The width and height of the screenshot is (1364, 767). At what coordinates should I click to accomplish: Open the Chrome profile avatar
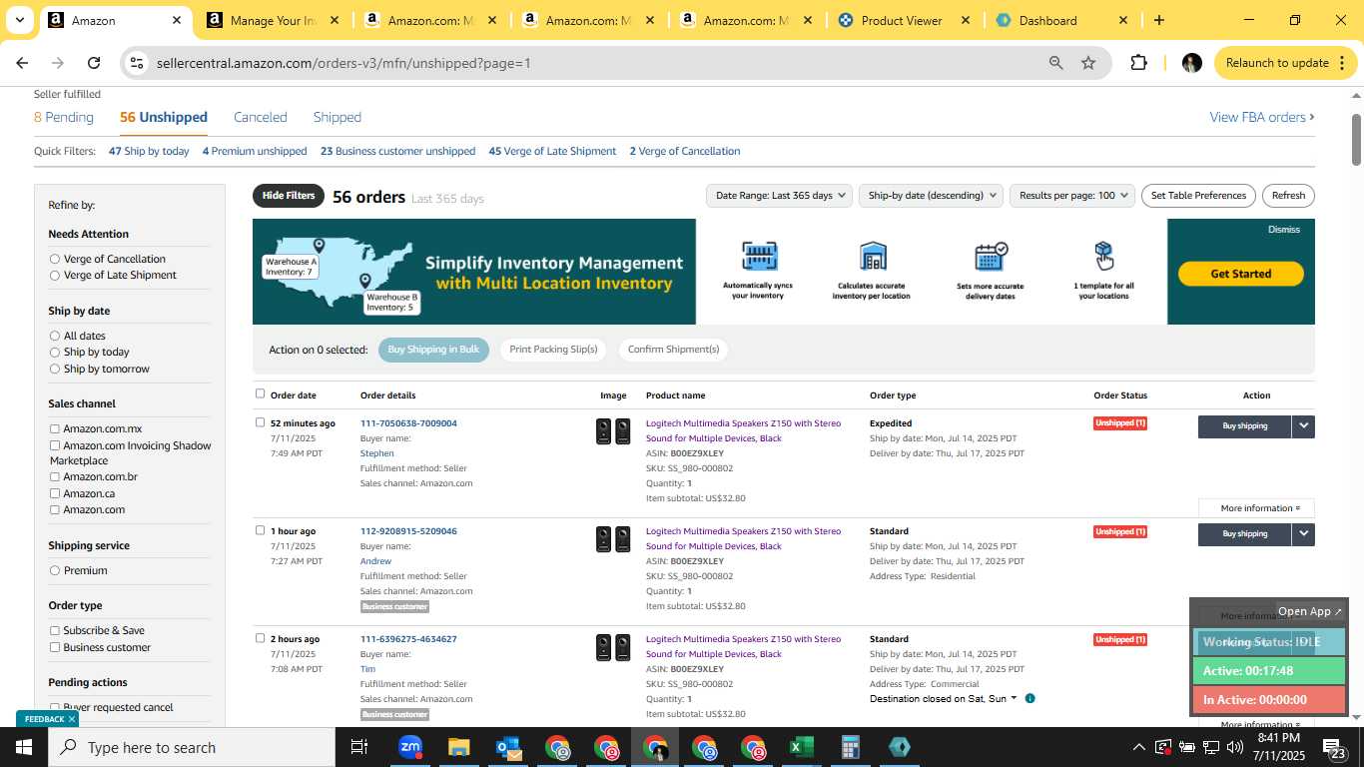pyautogui.click(x=1191, y=63)
